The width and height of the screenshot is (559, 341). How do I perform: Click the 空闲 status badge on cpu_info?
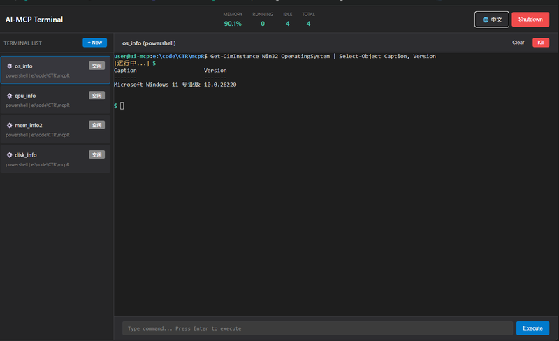coord(96,95)
